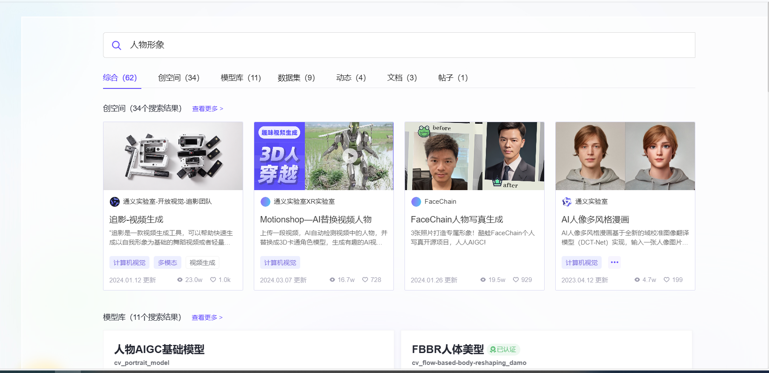Click the heart icon on 追影-视频生成 card
This screenshot has width=769, height=373.
click(x=213, y=280)
